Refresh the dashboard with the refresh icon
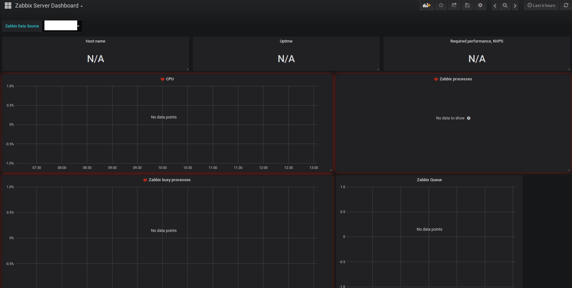Image resolution: width=572 pixels, height=288 pixels. tap(566, 5)
